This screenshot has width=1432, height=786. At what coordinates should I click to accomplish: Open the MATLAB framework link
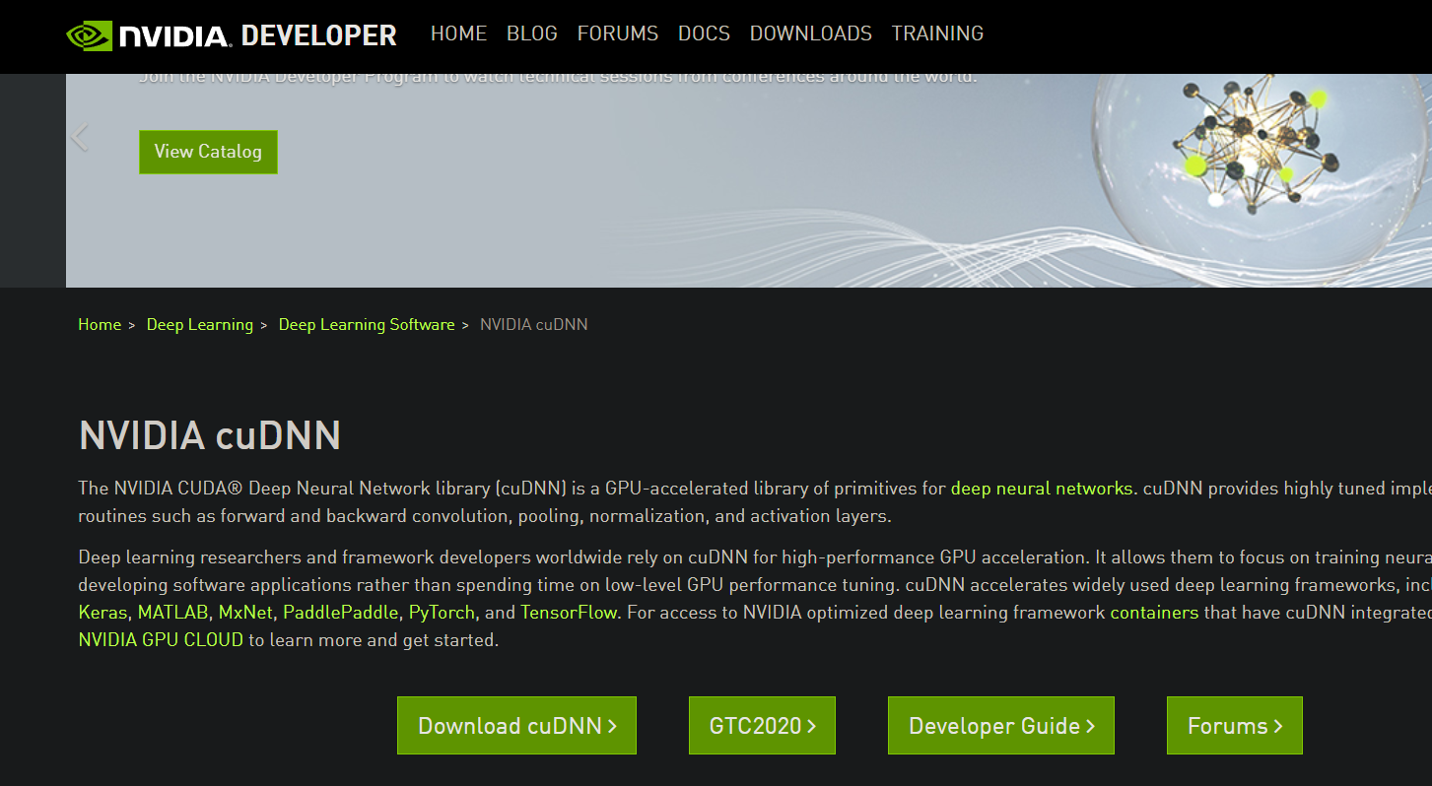tap(173, 613)
